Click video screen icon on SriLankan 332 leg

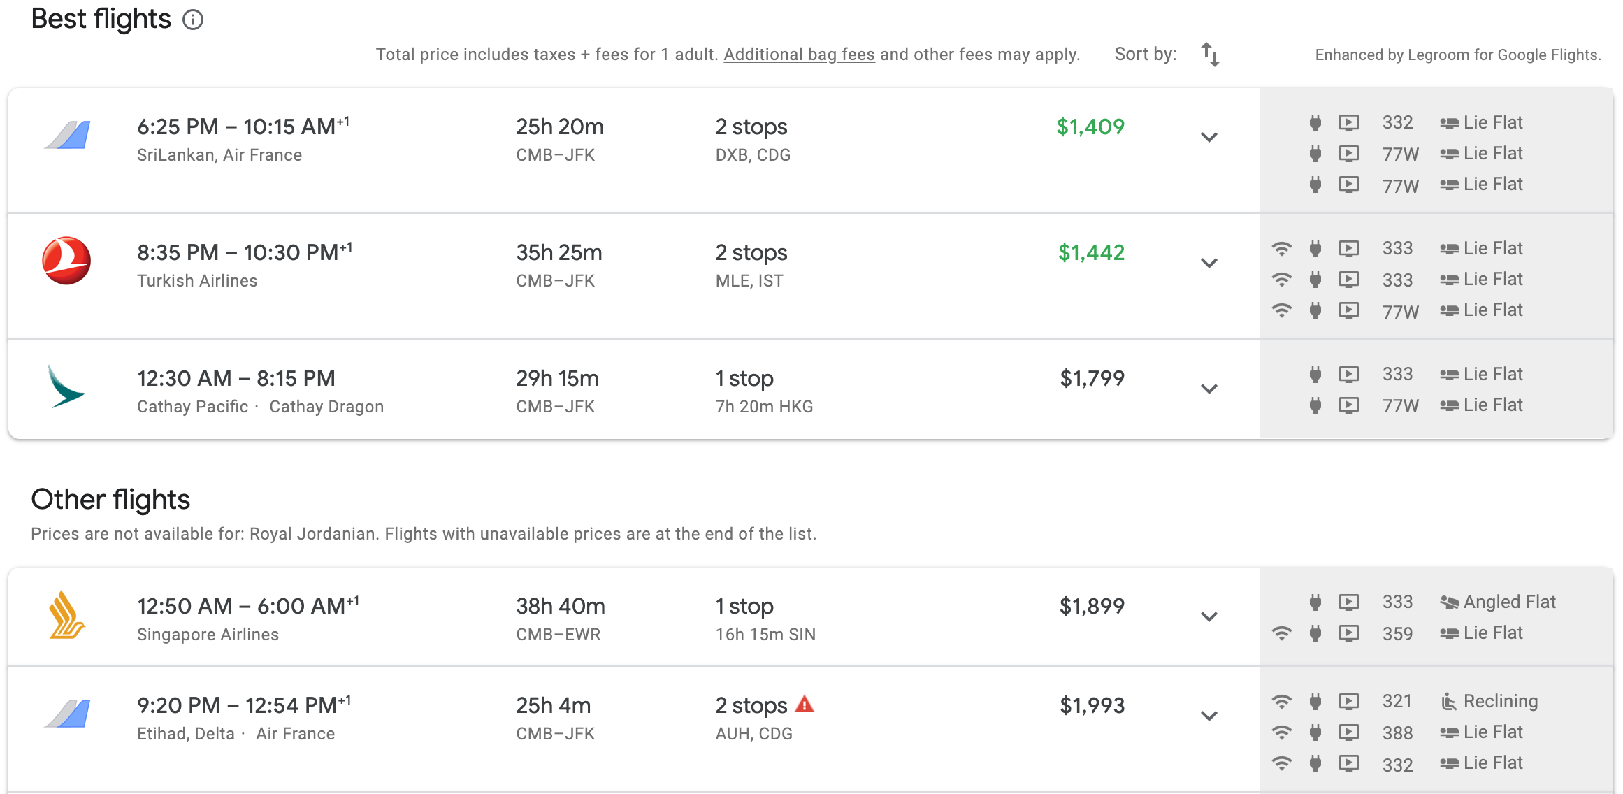(1349, 123)
